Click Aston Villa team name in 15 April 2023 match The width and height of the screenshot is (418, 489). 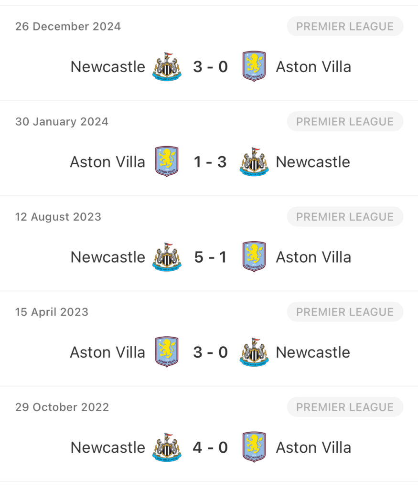coord(107,352)
